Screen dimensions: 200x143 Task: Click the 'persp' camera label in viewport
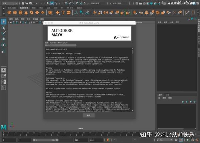pyautogui.click(x=80, y=128)
